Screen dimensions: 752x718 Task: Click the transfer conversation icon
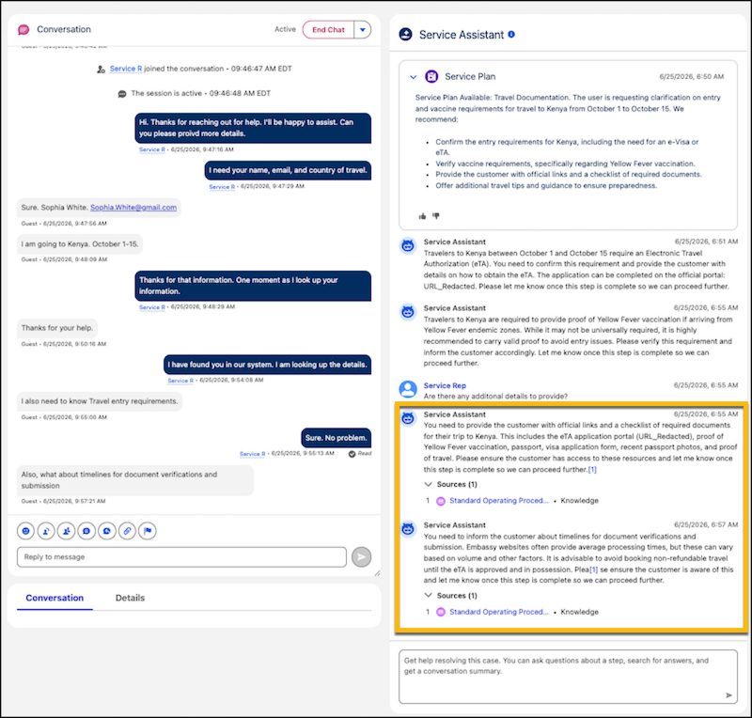point(46,531)
